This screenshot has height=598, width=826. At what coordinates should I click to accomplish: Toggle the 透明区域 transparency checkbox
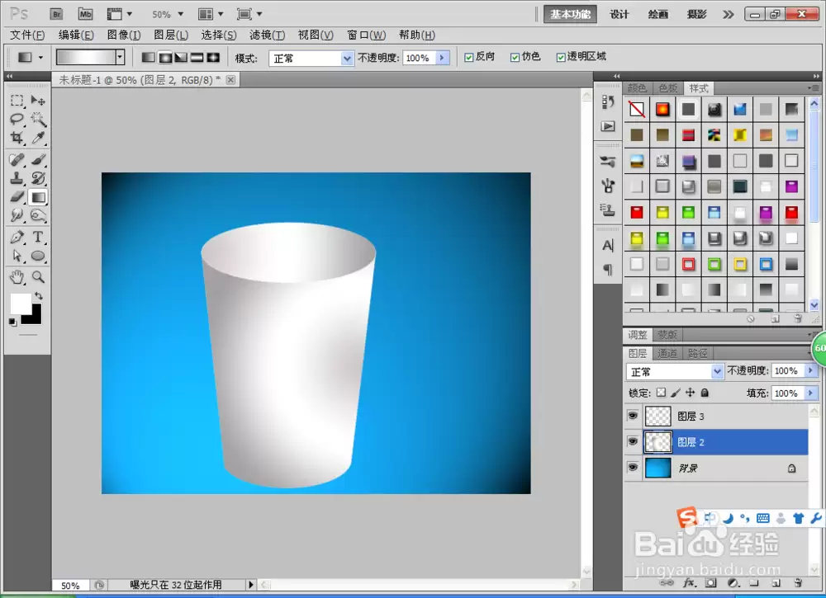coord(561,58)
